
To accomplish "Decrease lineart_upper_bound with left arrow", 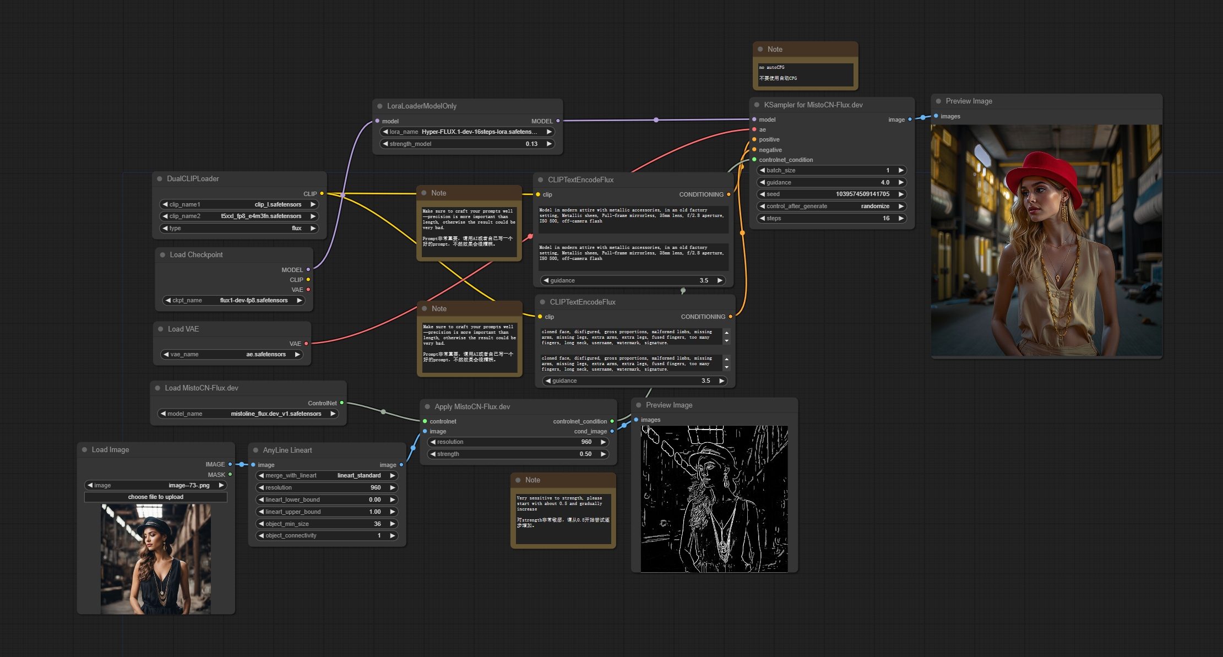I will click(x=261, y=512).
